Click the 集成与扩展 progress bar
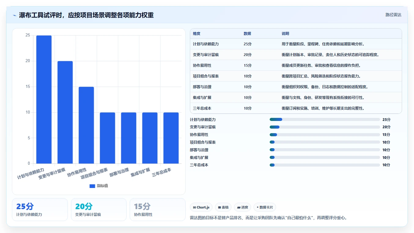The image size is (414, 233). (x=325, y=157)
